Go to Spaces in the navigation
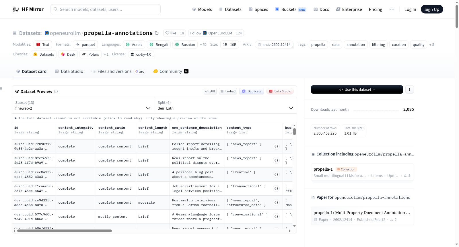The height and width of the screenshot is (247, 459). tap(258, 9)
